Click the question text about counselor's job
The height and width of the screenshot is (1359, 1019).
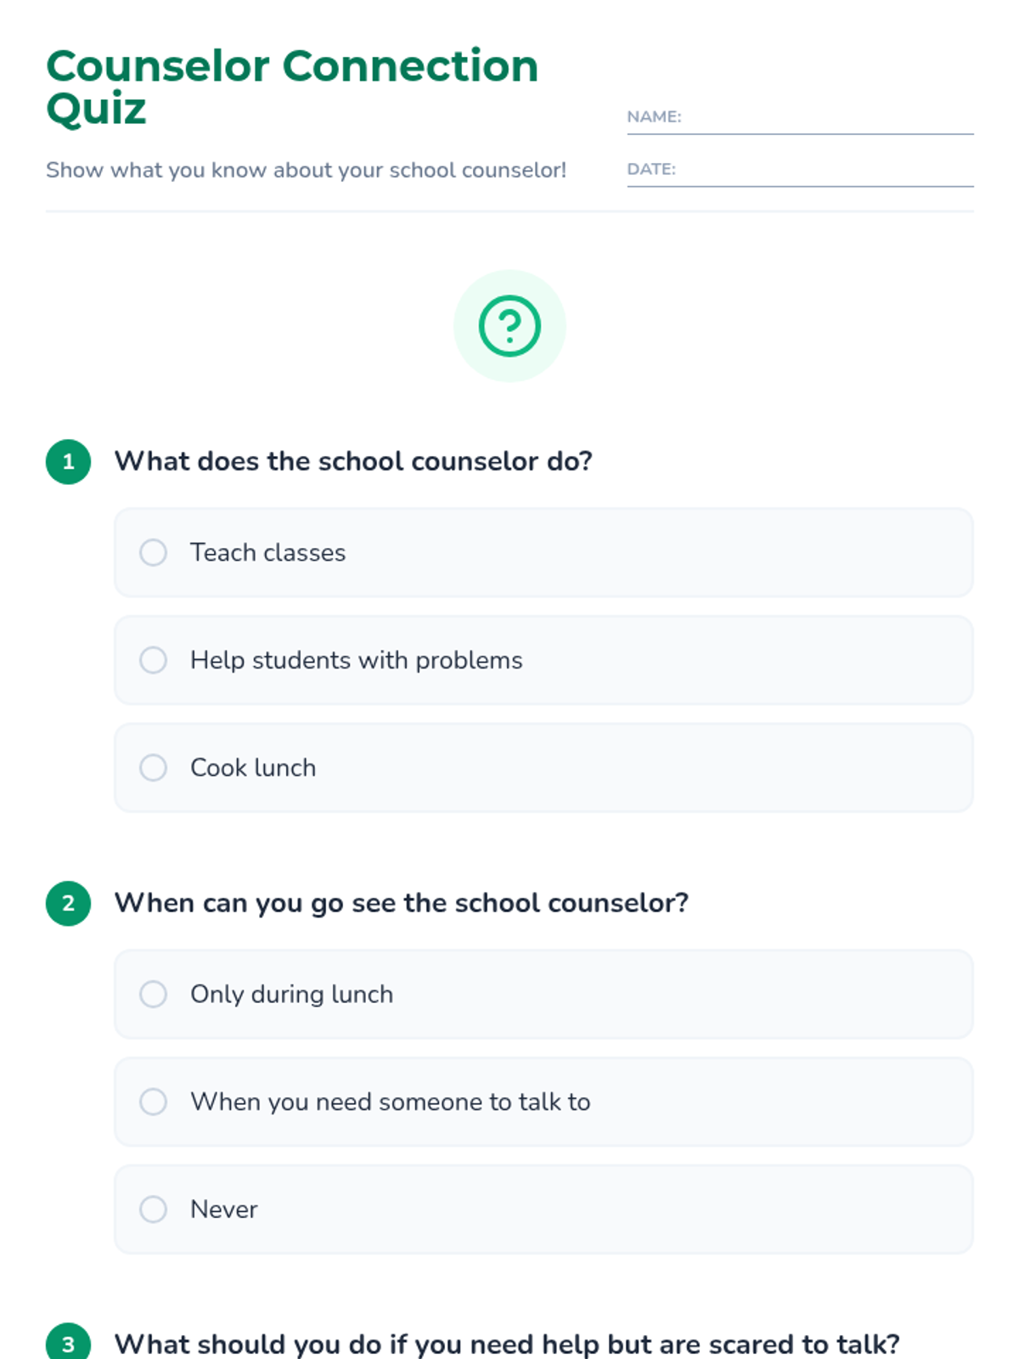[353, 461]
